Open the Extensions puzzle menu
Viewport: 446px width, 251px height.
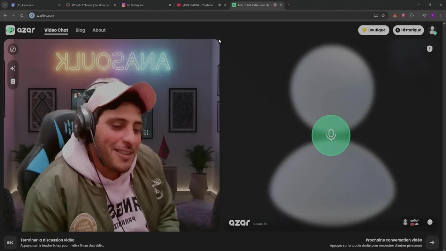tap(412, 15)
